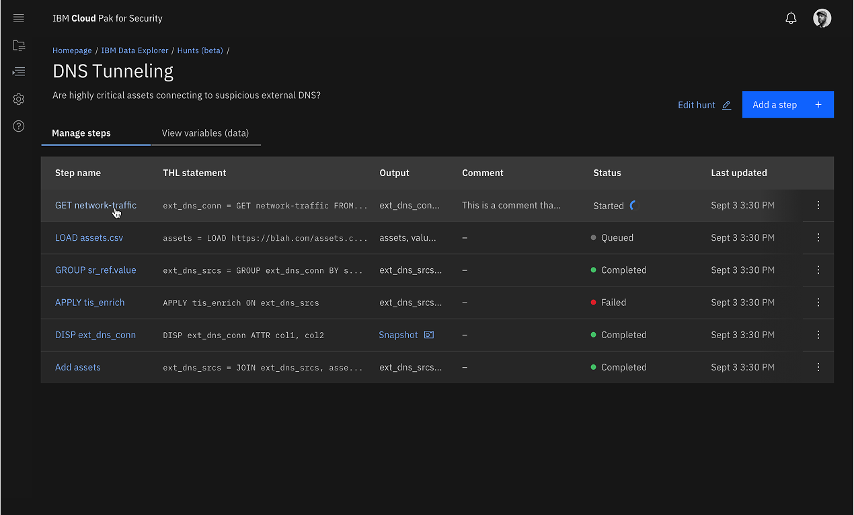
Task: Open overflow menu for APPLY tis_enrich row
Action: (818, 303)
